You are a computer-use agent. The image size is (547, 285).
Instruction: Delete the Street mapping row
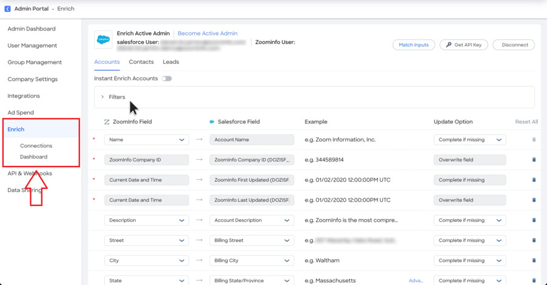534,241
